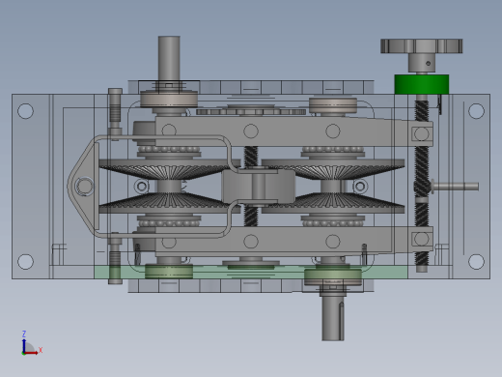Viewport: 502px width, 377px height.
Task: Select the short center threaded rod above pivot block
Action: coord(251,157)
